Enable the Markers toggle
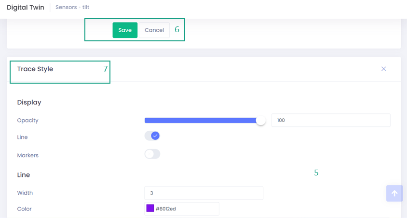 [x=152, y=154]
